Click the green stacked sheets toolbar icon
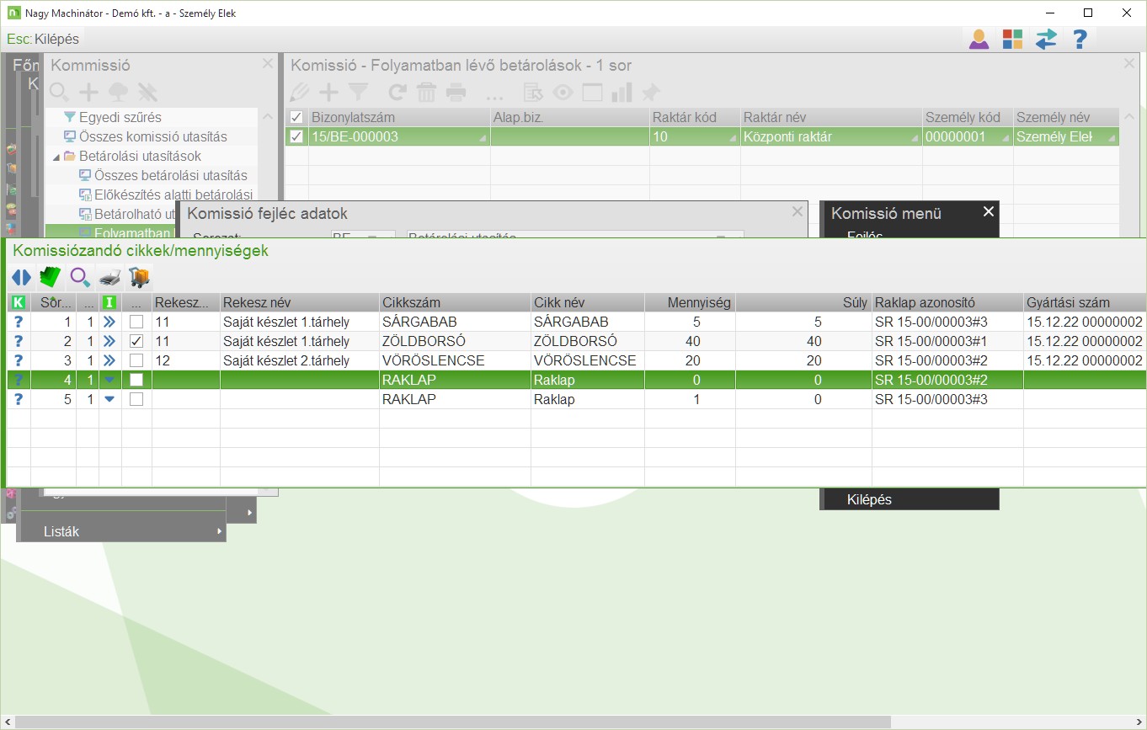 [x=51, y=277]
